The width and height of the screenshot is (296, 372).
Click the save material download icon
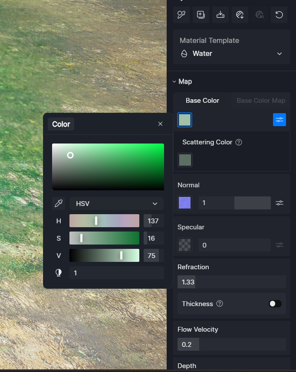[220, 15]
